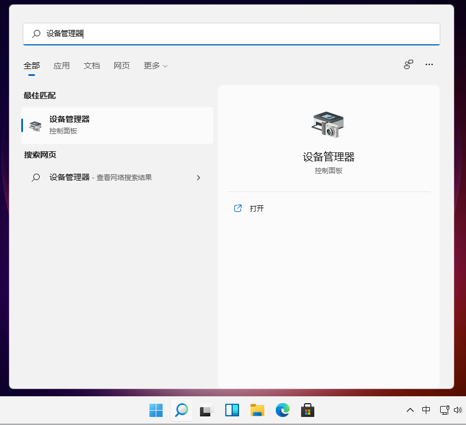This screenshot has width=466, height=425.
Task: Expand the 更多 tab chevron
Action: (x=165, y=66)
